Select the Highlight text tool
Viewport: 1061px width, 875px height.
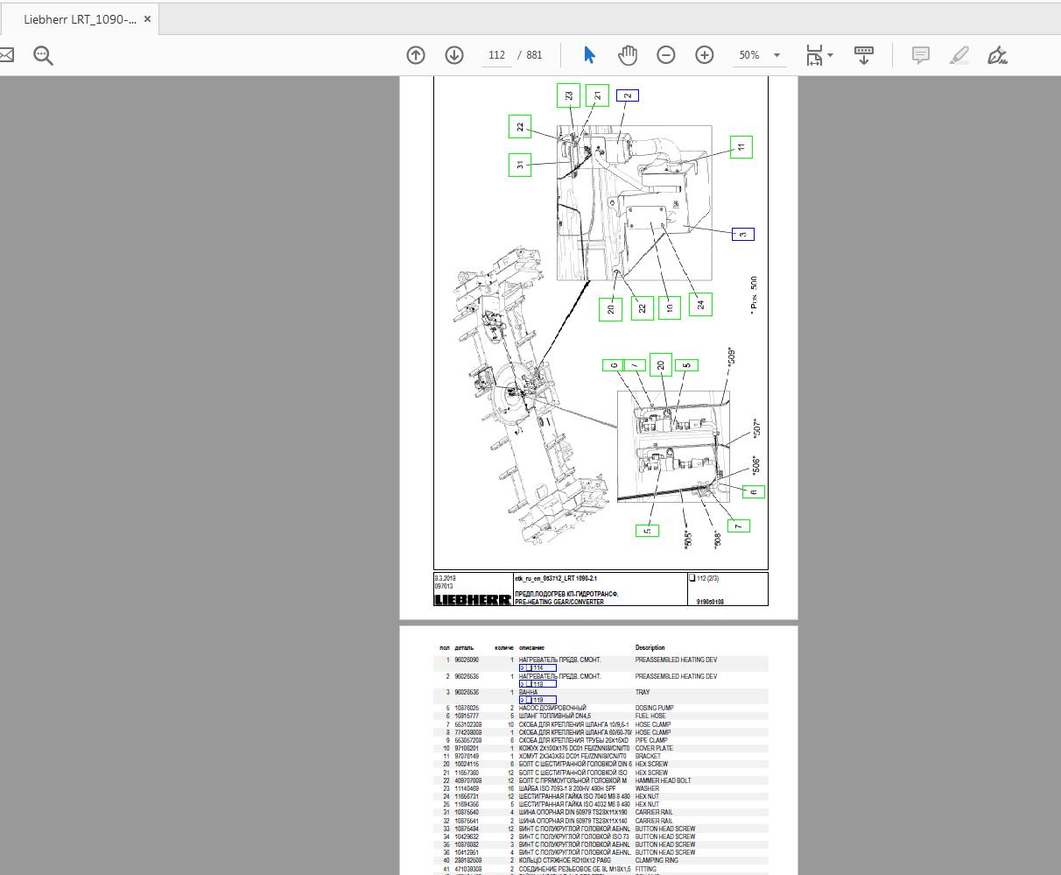[x=959, y=54]
